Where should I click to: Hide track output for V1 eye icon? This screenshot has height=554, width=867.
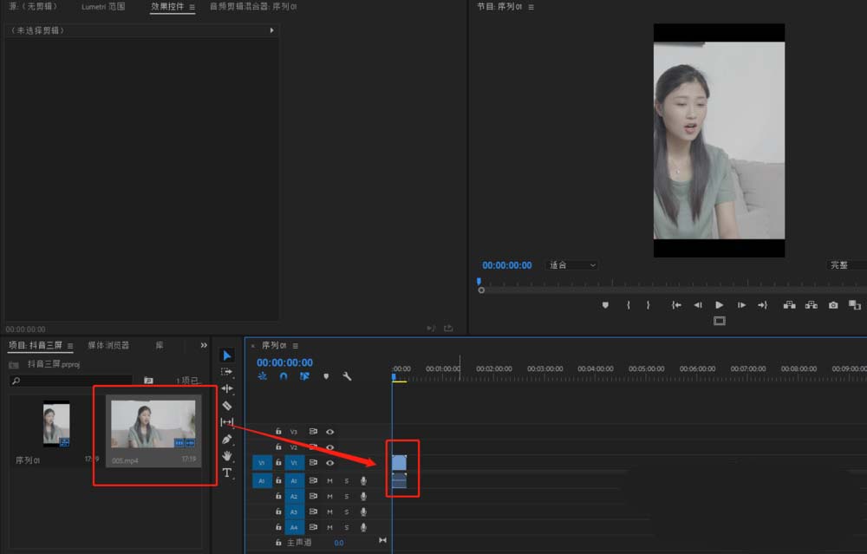tap(329, 463)
